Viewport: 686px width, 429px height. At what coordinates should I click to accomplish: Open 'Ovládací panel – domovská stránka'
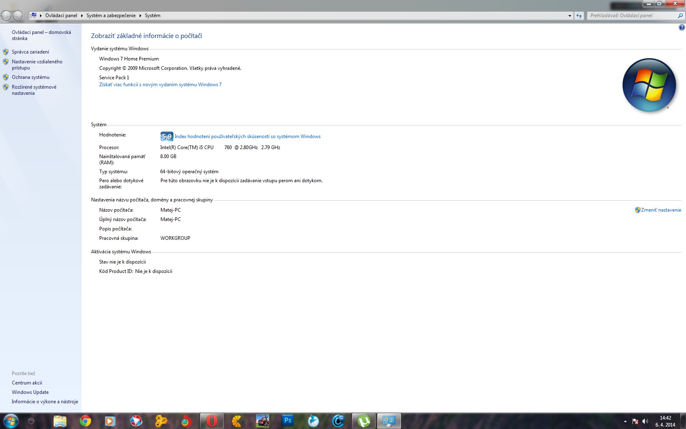click(41, 35)
